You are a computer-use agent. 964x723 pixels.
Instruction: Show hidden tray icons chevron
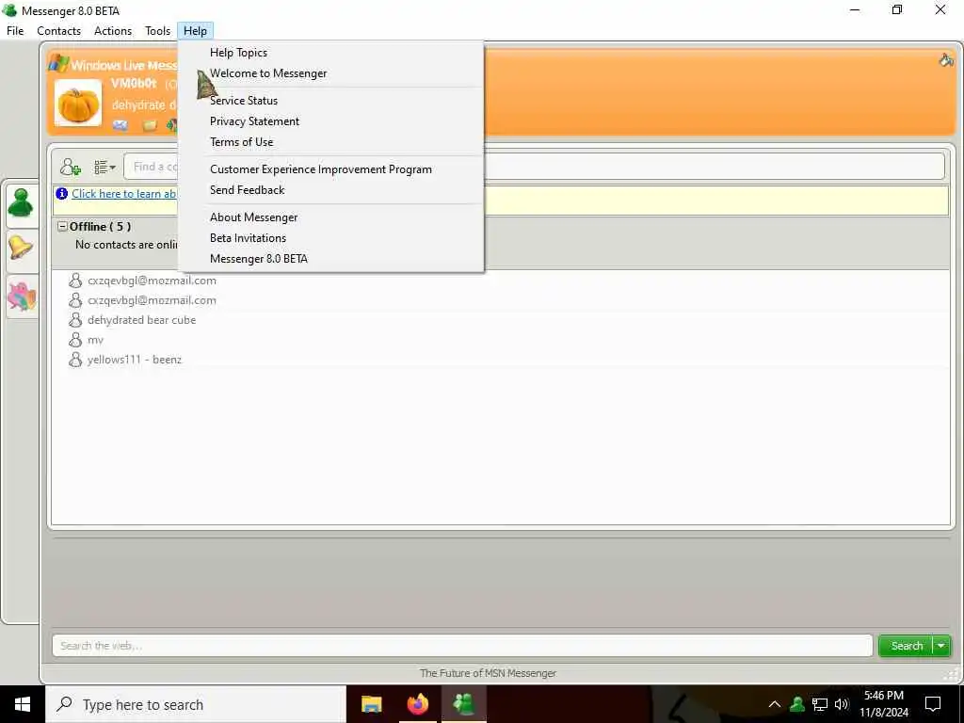774,704
